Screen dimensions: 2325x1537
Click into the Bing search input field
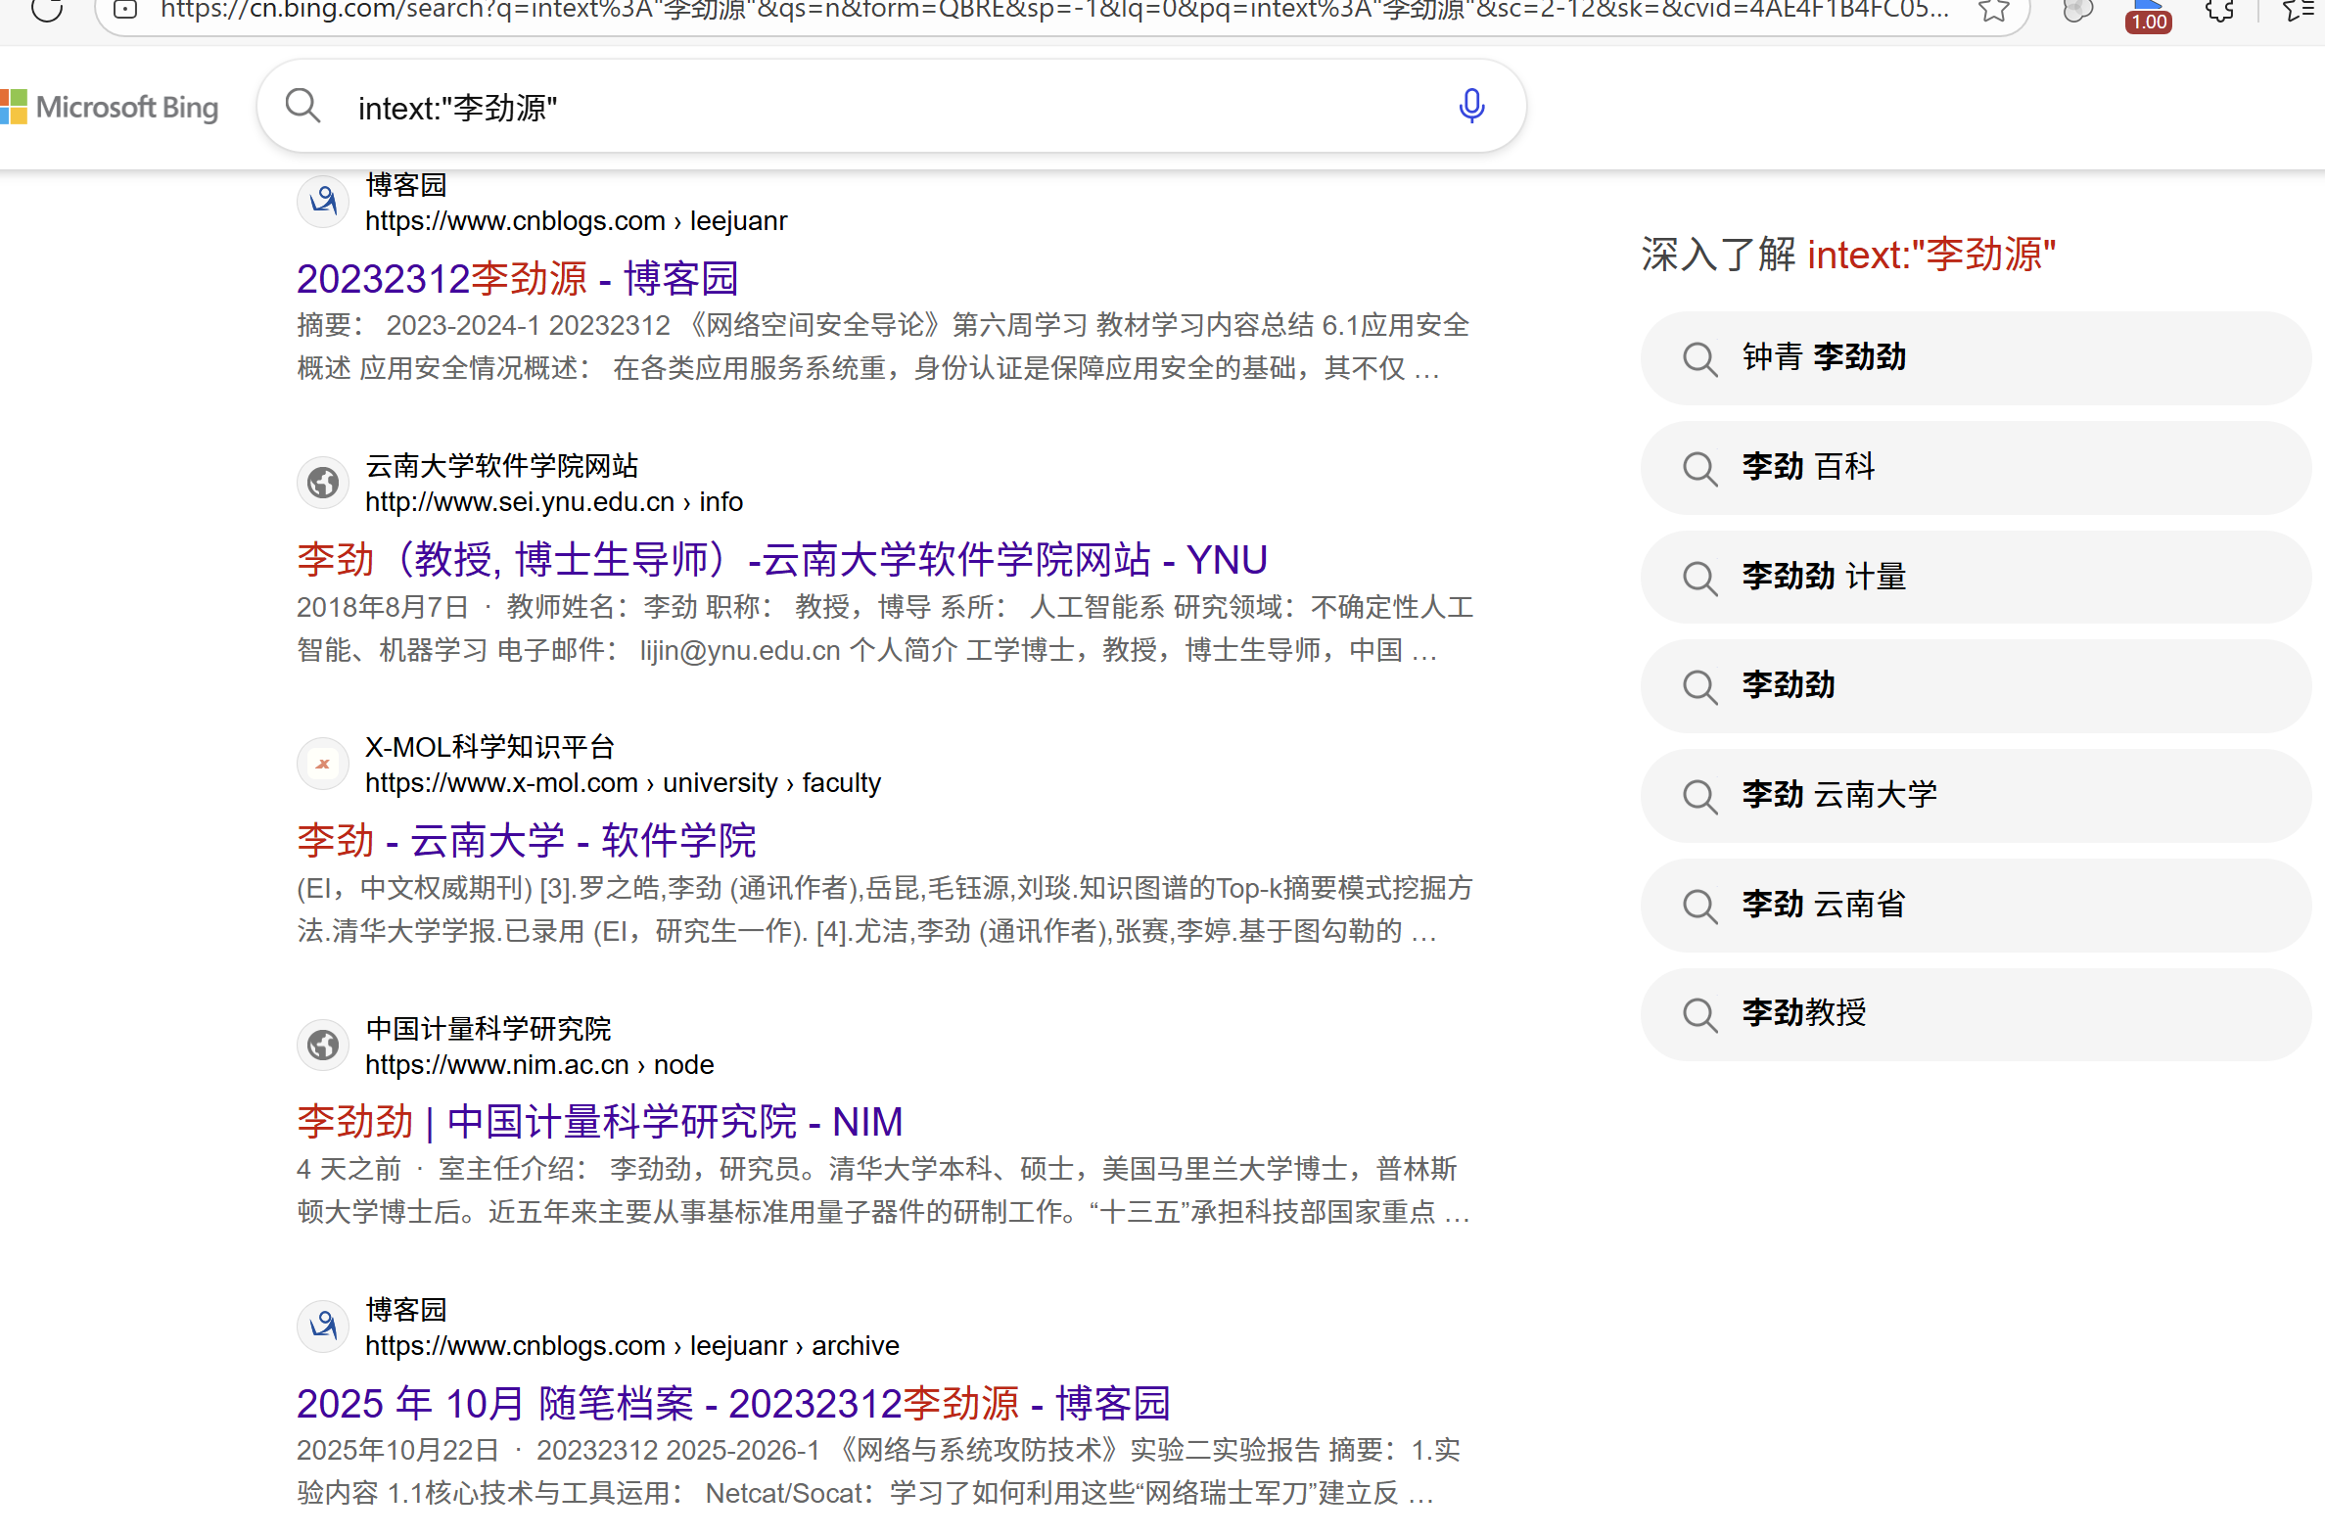[x=882, y=108]
